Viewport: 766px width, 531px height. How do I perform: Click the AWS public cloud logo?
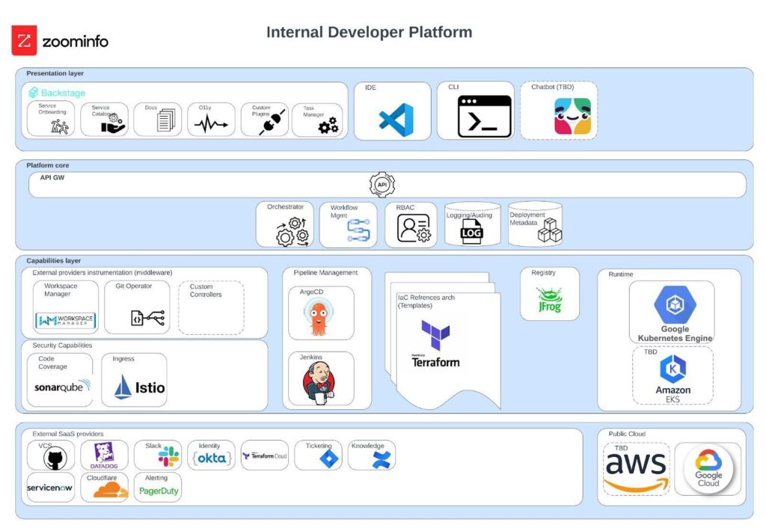(636, 471)
